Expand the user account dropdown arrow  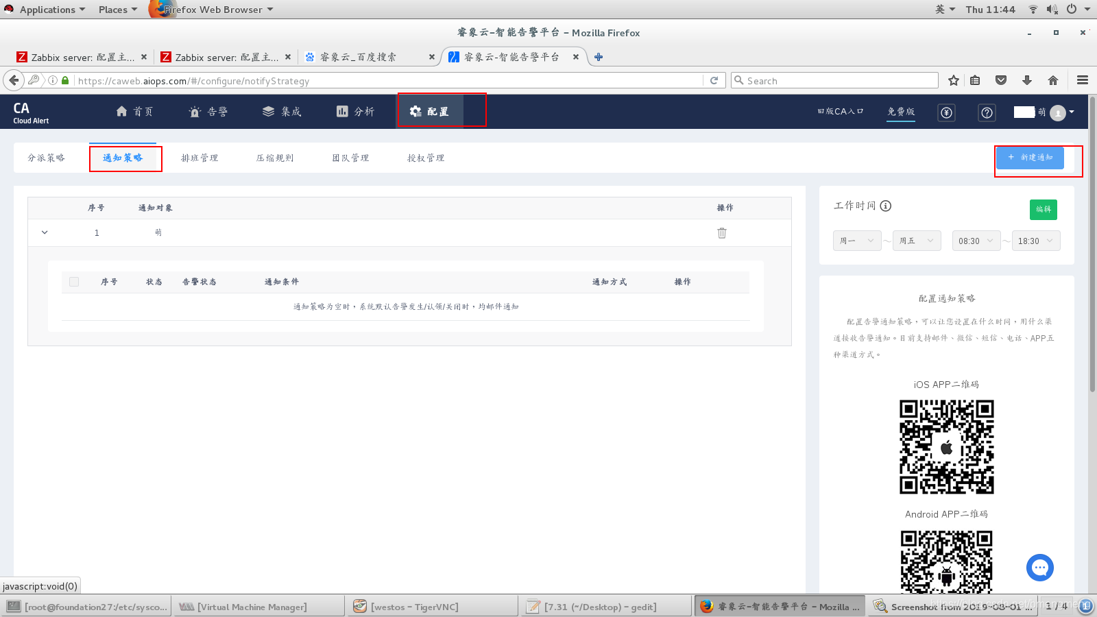tap(1072, 112)
